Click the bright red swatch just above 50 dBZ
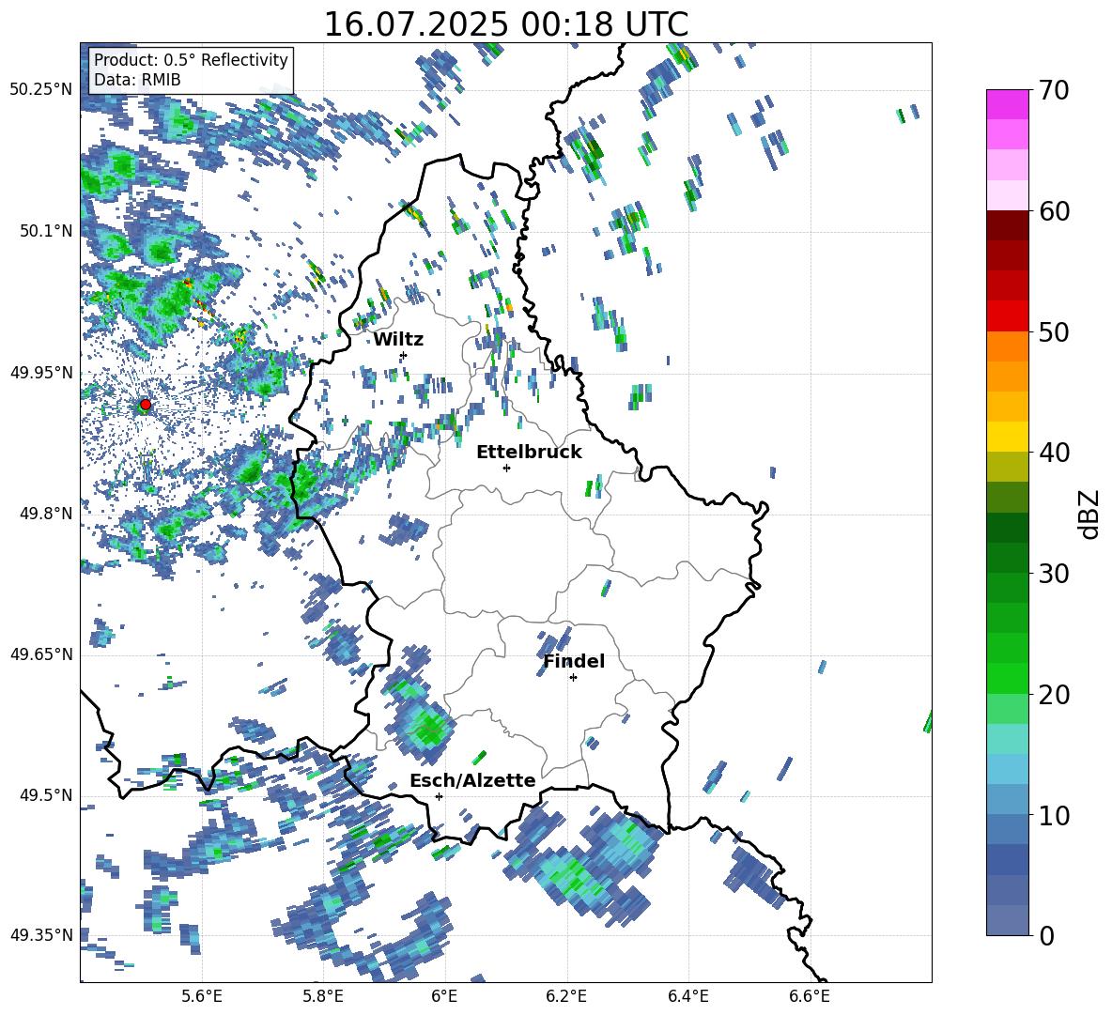 1007,316
